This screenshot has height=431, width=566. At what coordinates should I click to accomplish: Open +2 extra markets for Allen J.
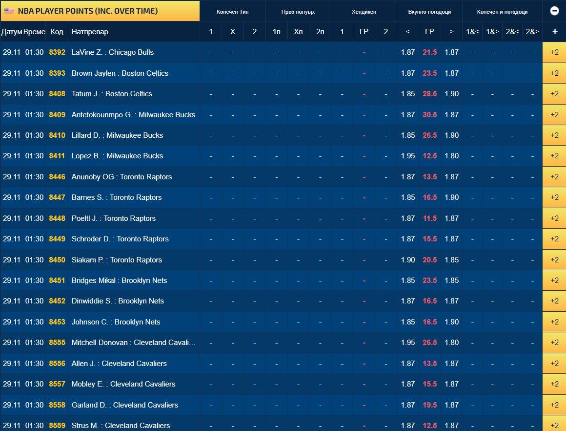pyautogui.click(x=554, y=364)
